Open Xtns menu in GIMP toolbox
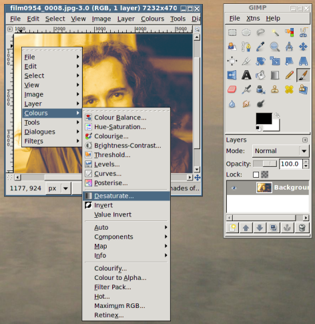315x324 pixels. [x=253, y=18]
